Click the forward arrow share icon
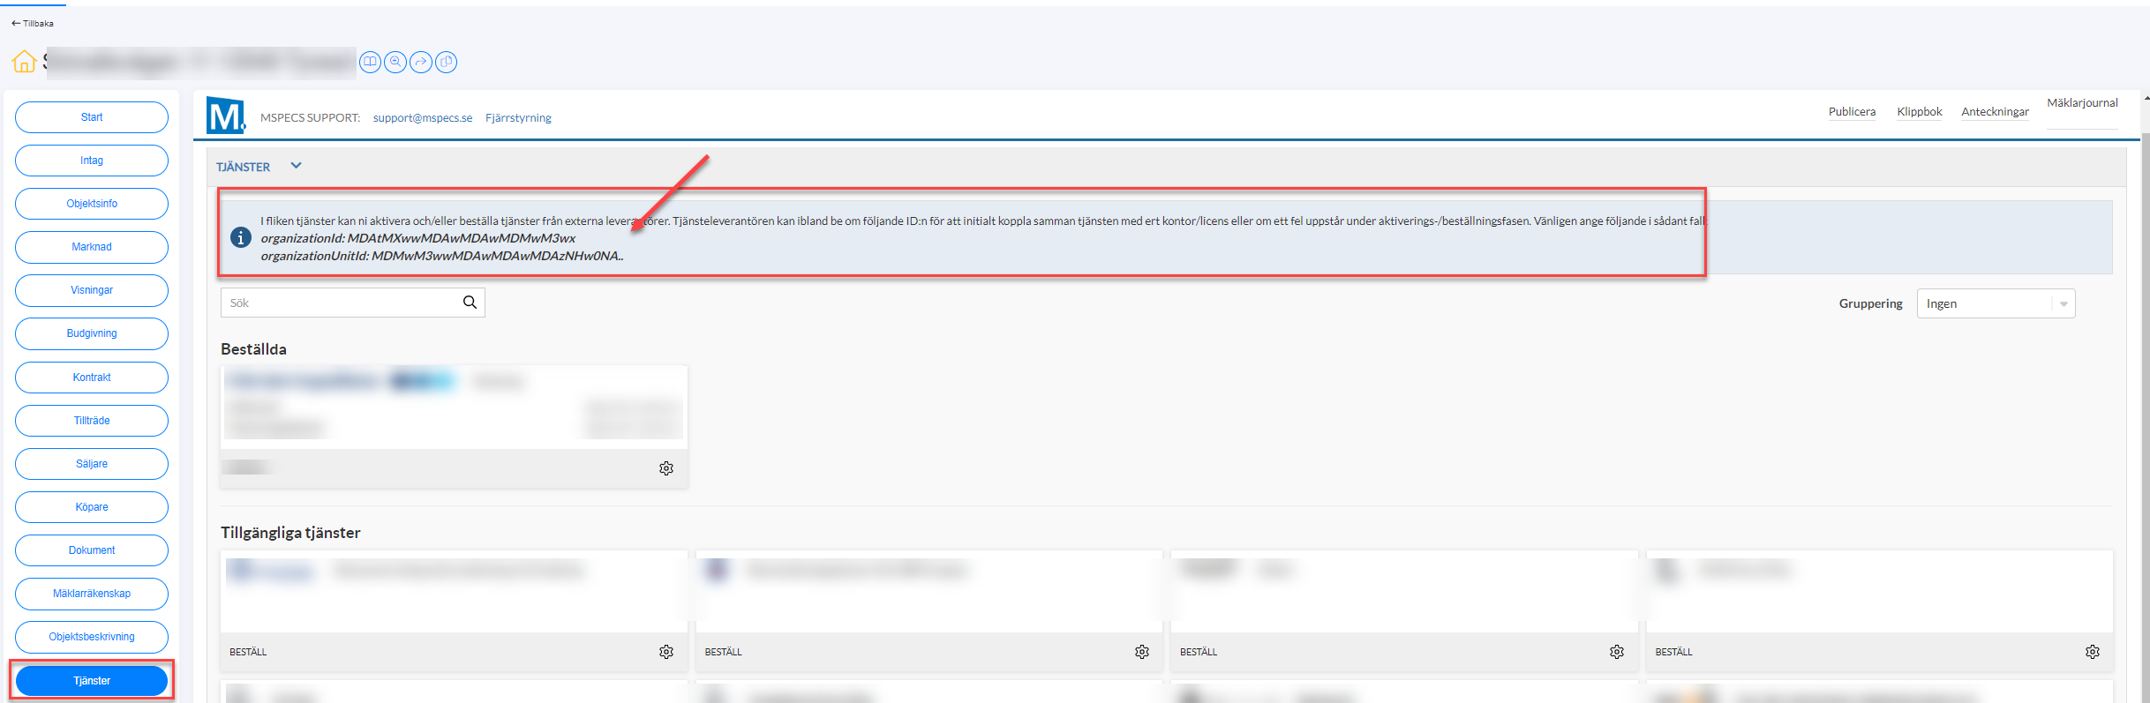The width and height of the screenshot is (2150, 703). coord(421,62)
